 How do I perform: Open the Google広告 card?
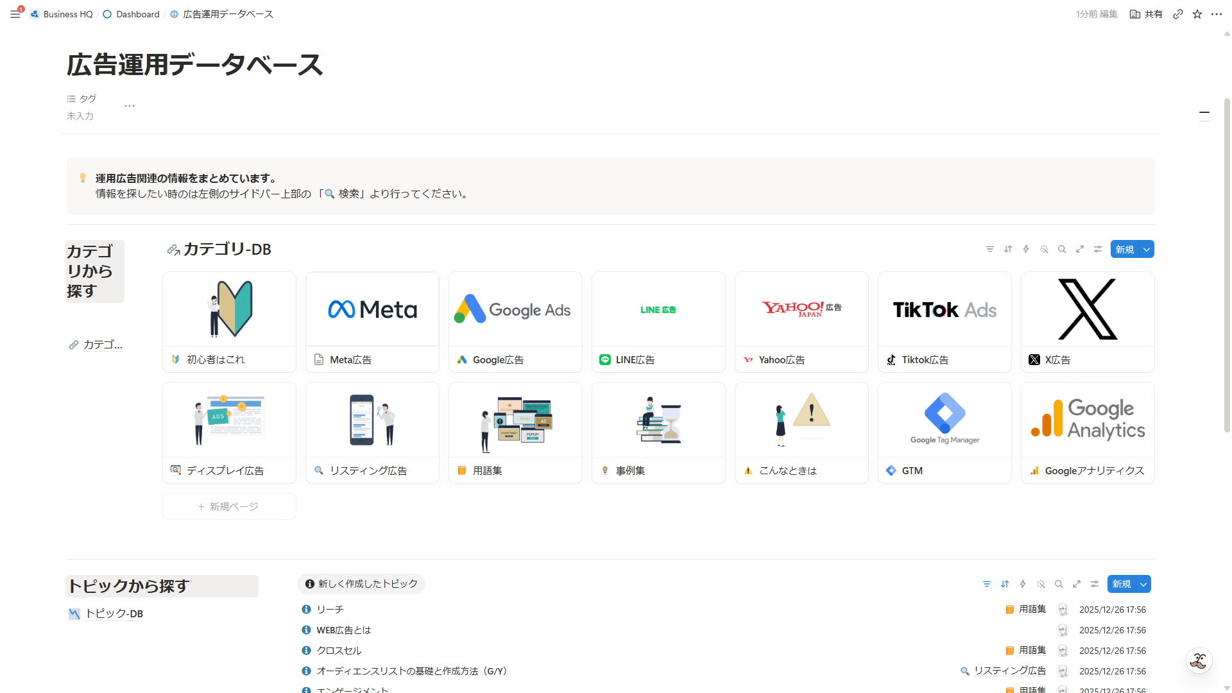point(515,322)
